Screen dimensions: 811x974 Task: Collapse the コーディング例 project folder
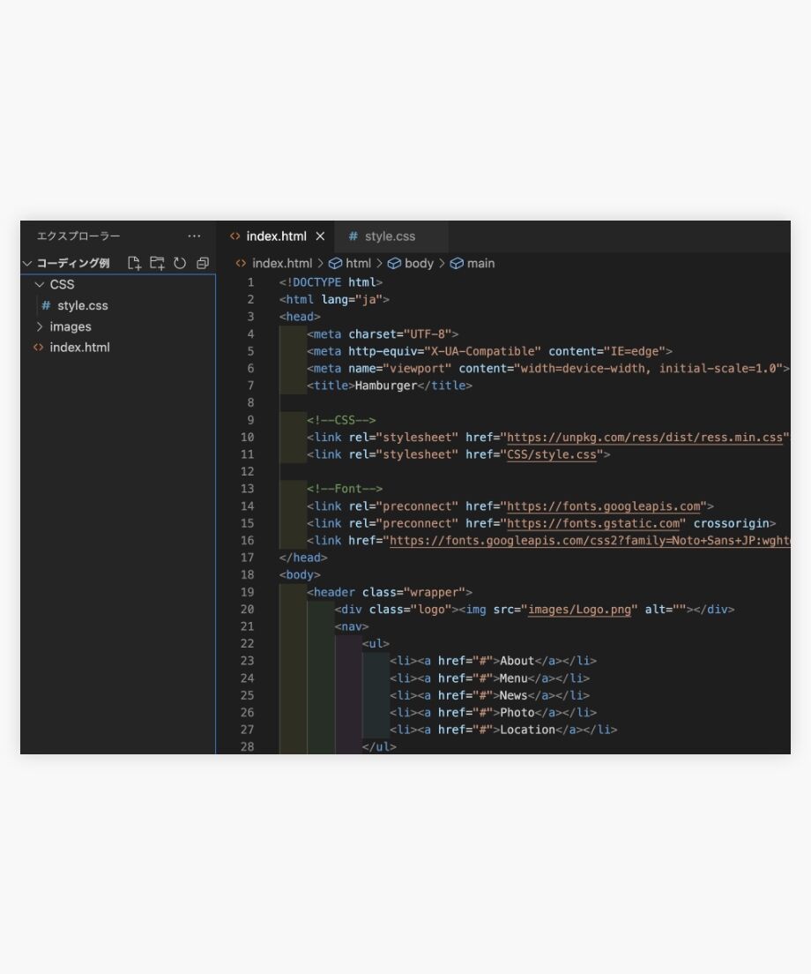(27, 264)
